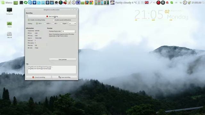Toggle Enable sound notifications checkbox
Viewport: 205px width, 115px height.
53,20
